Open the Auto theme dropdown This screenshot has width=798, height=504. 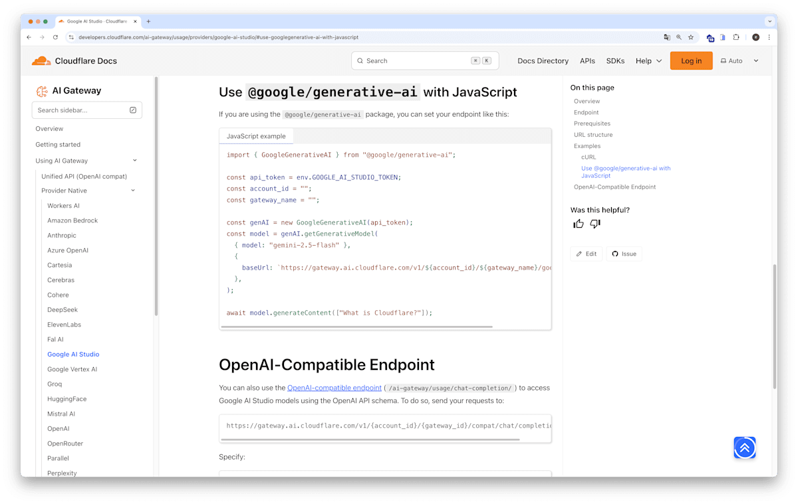click(x=739, y=60)
